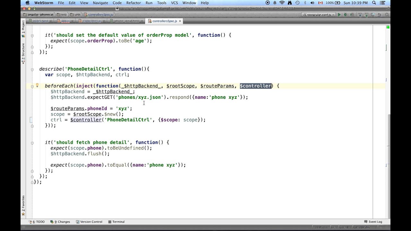Open the File menu

[x=61, y=3]
